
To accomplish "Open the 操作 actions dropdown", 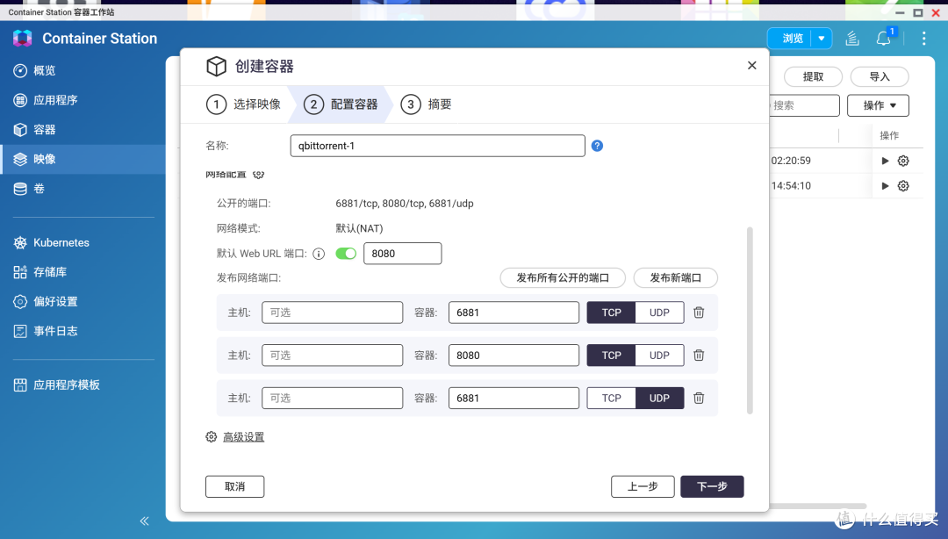I will click(x=878, y=105).
